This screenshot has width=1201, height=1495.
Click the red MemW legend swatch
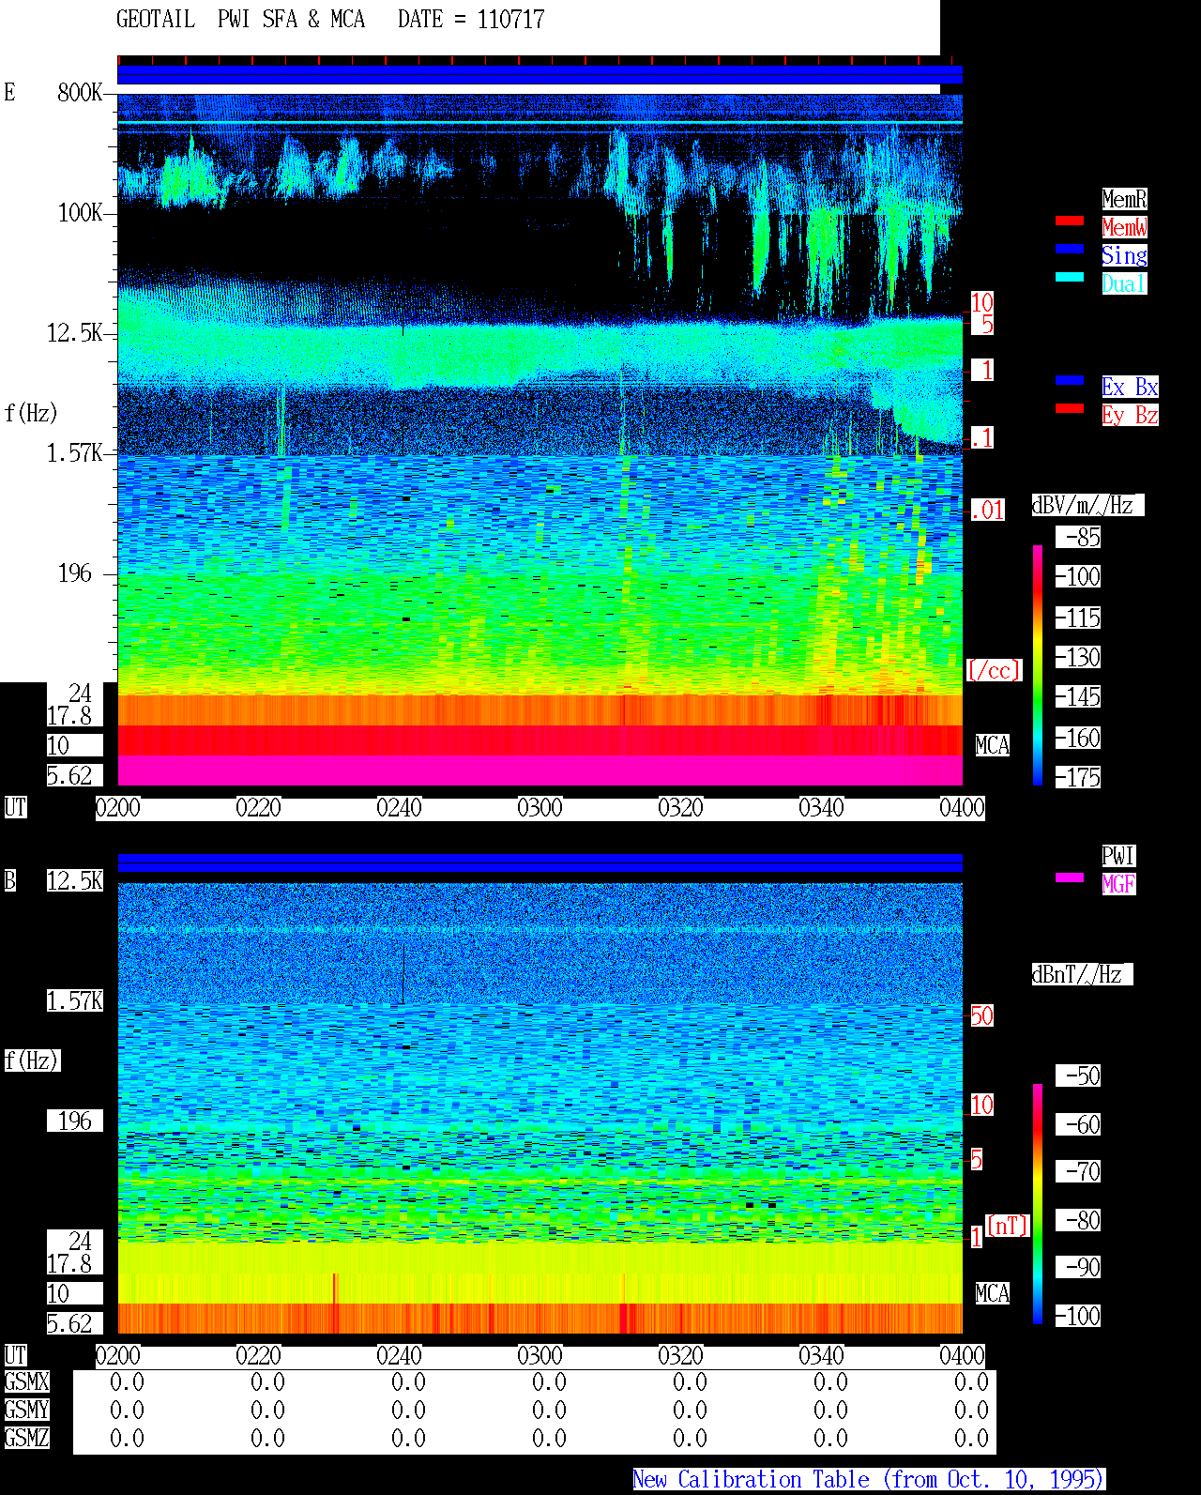1070,221
